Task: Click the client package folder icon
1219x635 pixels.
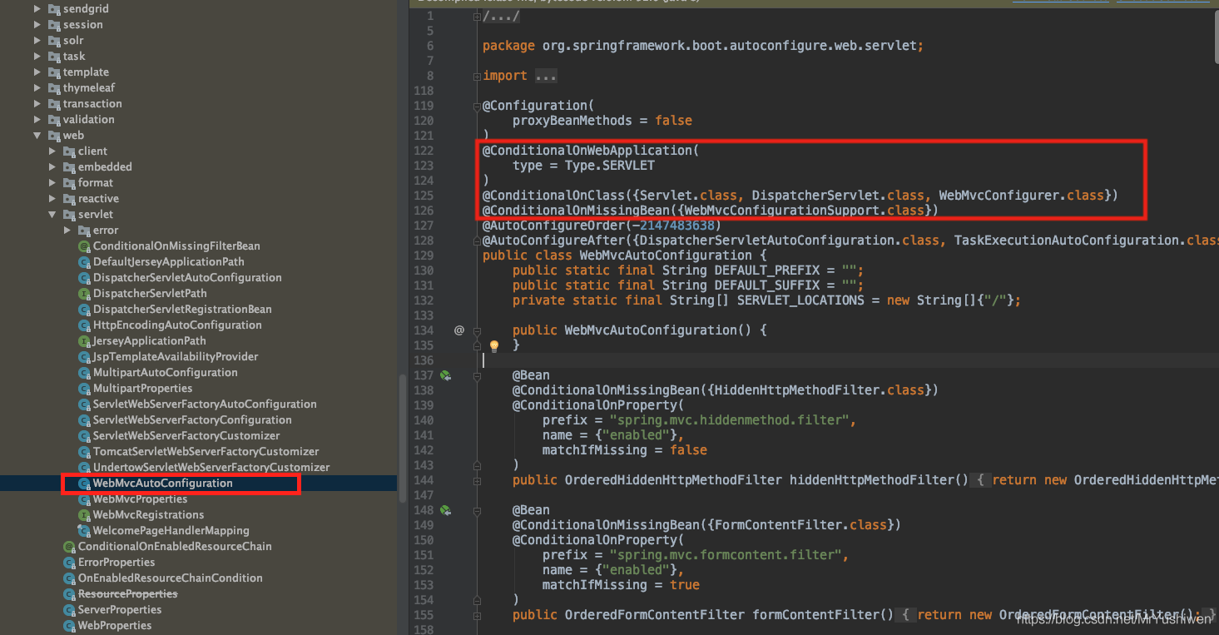Action: coord(69,151)
